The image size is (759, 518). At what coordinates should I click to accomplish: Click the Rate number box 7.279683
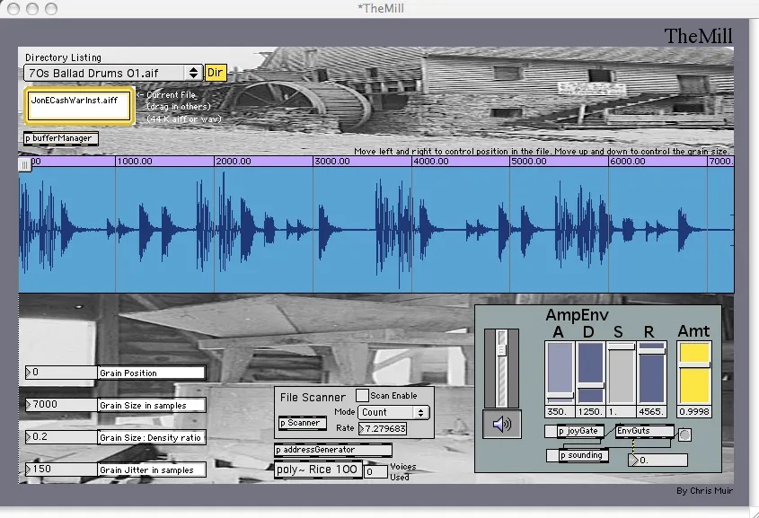pyautogui.click(x=383, y=428)
